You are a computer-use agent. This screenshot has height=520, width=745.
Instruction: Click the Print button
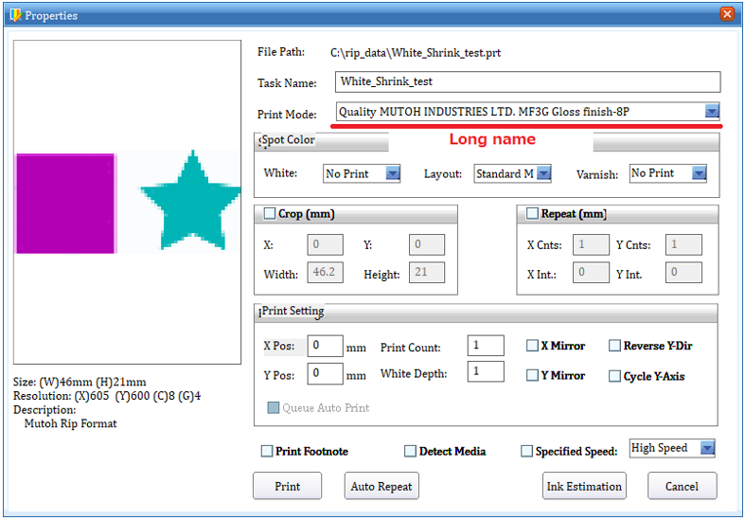(x=287, y=486)
